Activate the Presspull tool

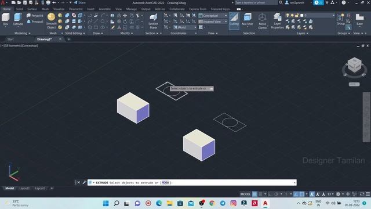pos(35,21)
